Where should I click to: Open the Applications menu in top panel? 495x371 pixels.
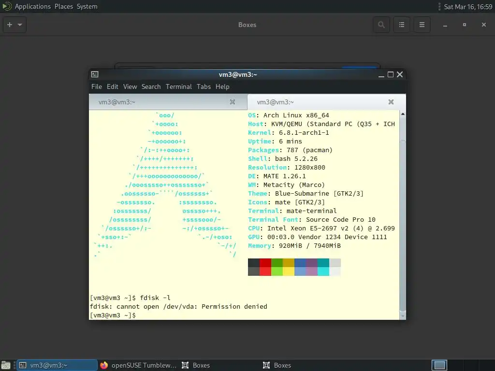tap(33, 6)
